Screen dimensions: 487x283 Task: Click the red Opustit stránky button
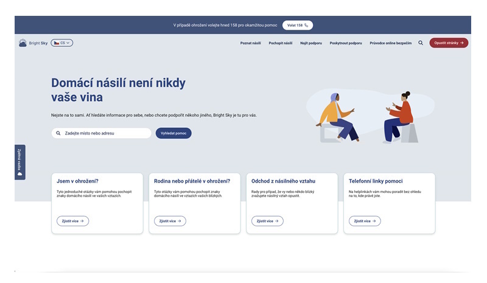(x=449, y=43)
